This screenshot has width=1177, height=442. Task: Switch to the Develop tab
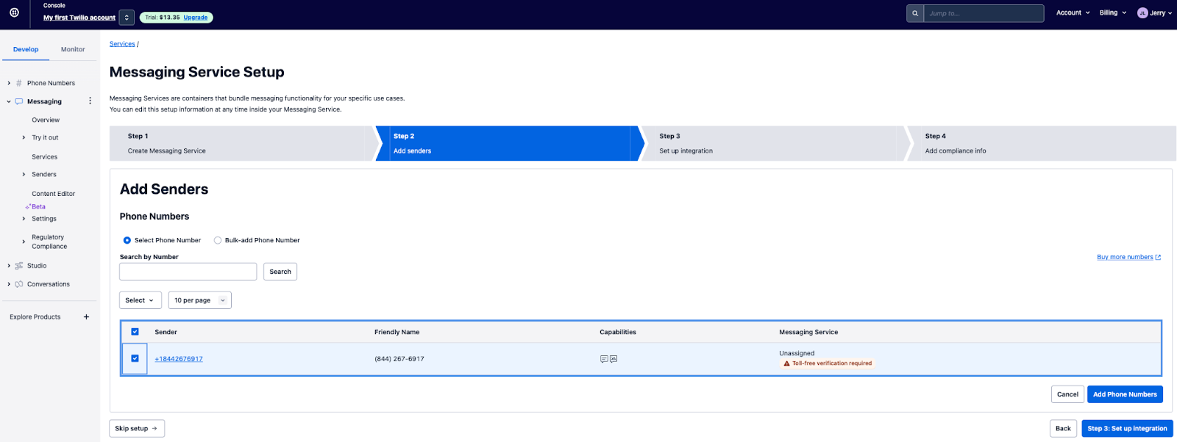(26, 49)
